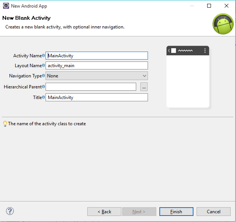Click the blank activity preview thumbnail

pyautogui.click(x=188, y=77)
